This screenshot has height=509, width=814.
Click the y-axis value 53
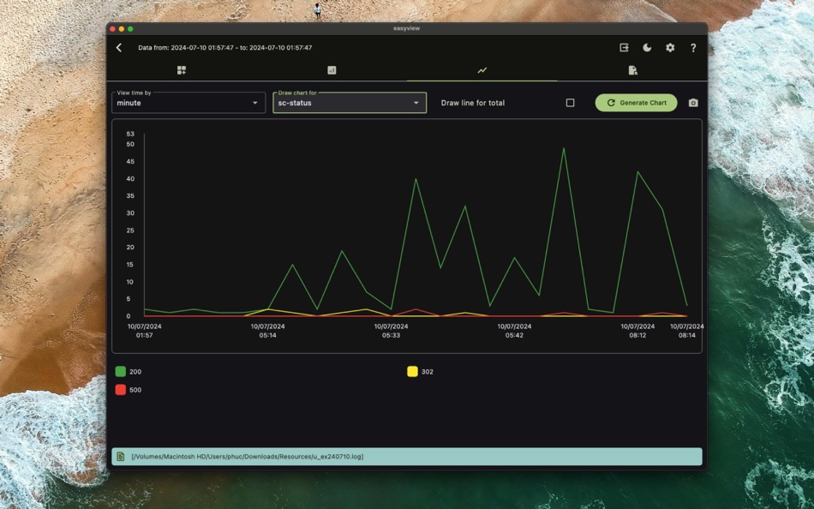point(130,134)
